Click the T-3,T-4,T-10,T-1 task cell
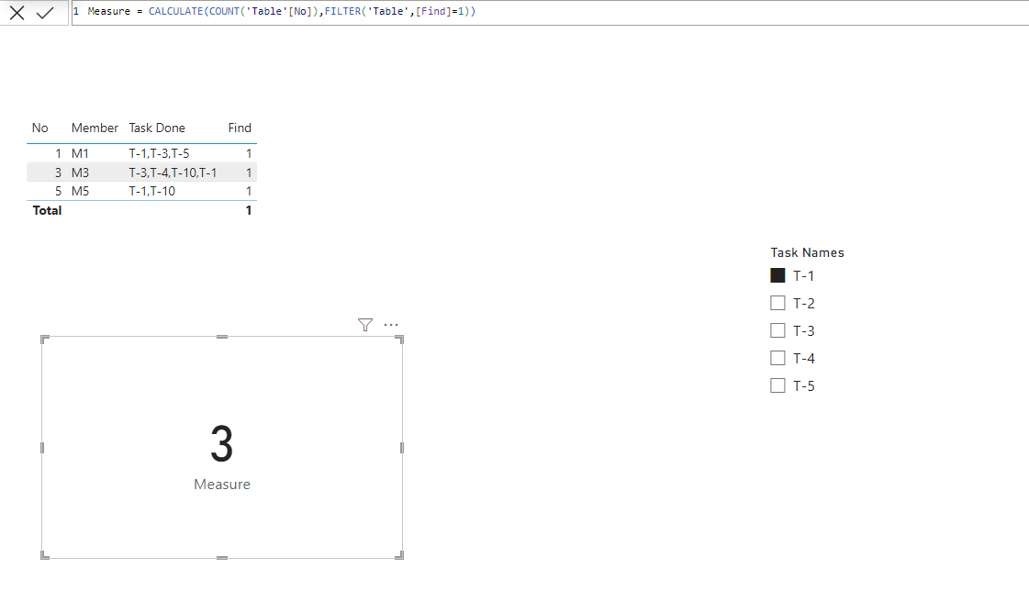 [x=173, y=173]
